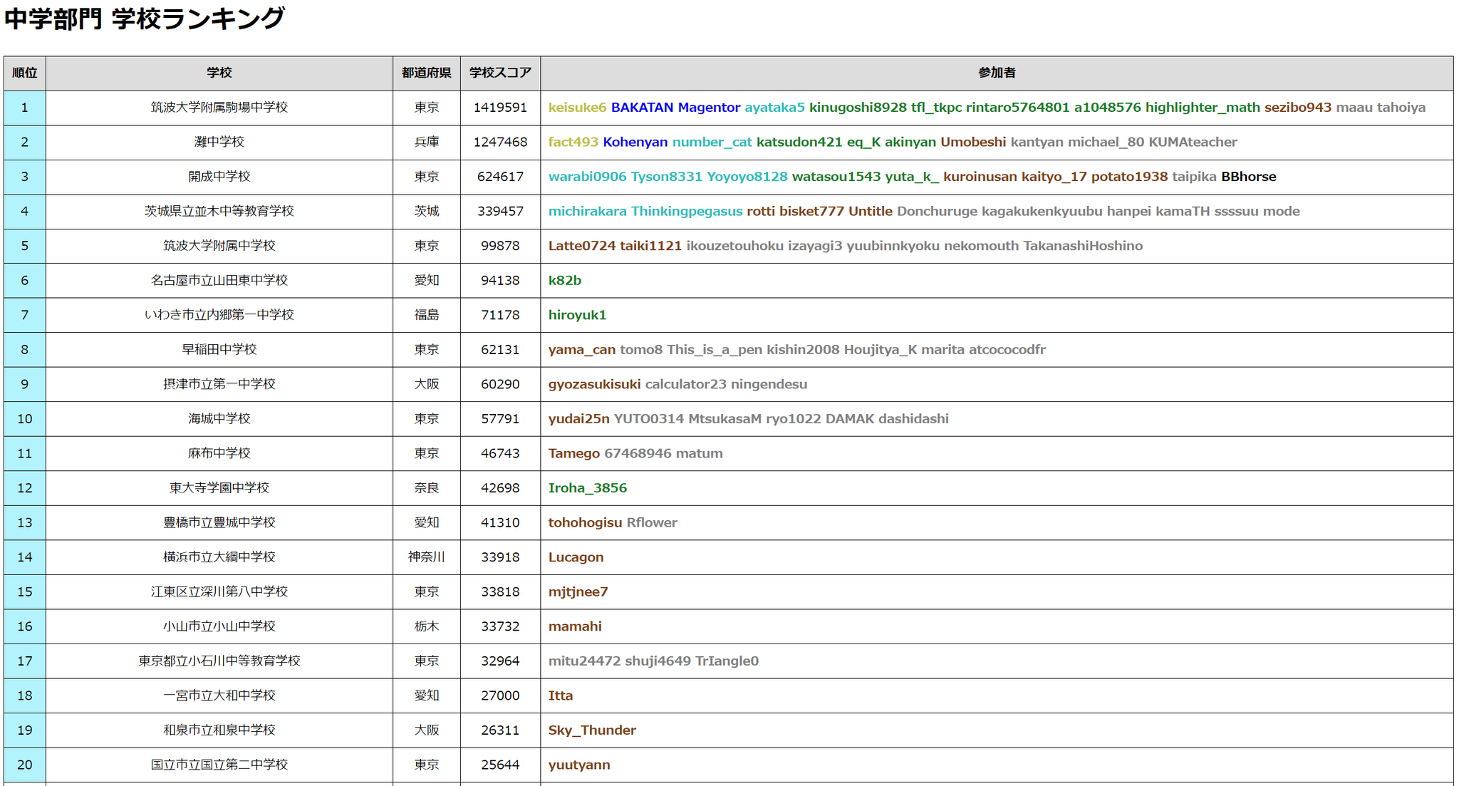Select the fact493 participant link

coord(573,142)
